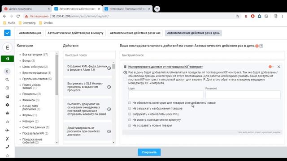Open 'Импортировать данные от поставщика ЮГ-контракт' title link
Image resolution: width=287 pixels, height=161 pixels.
tap(165, 67)
